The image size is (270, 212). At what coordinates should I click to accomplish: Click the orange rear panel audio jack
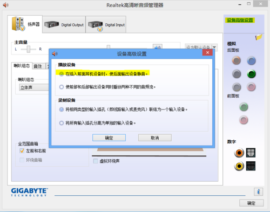point(237,60)
